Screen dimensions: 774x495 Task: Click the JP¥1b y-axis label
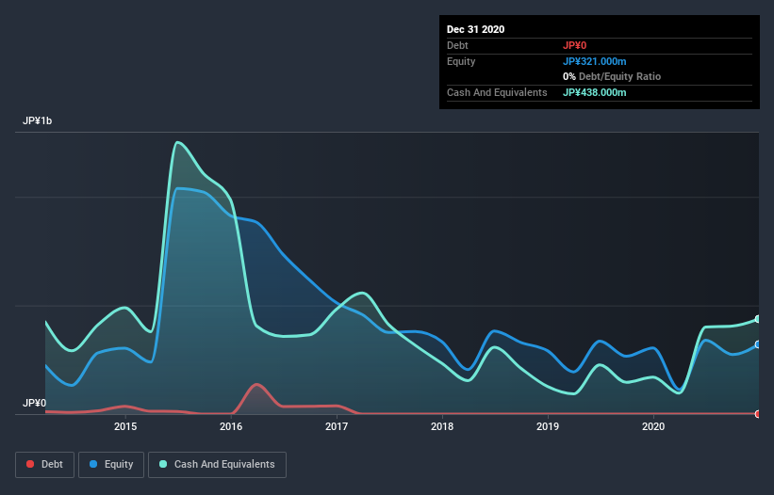pos(37,120)
